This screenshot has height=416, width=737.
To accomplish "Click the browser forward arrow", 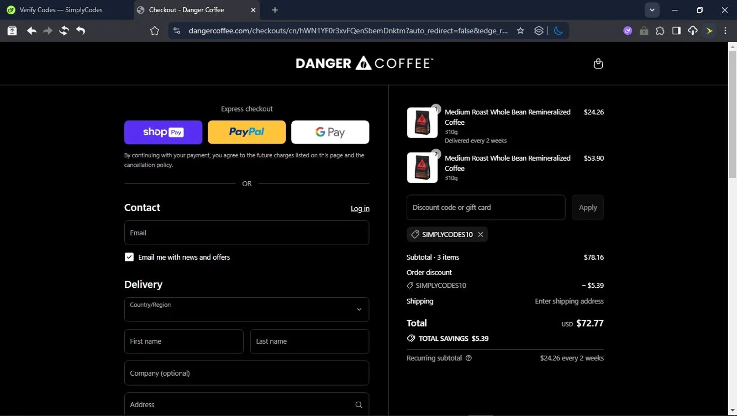I will (48, 30).
